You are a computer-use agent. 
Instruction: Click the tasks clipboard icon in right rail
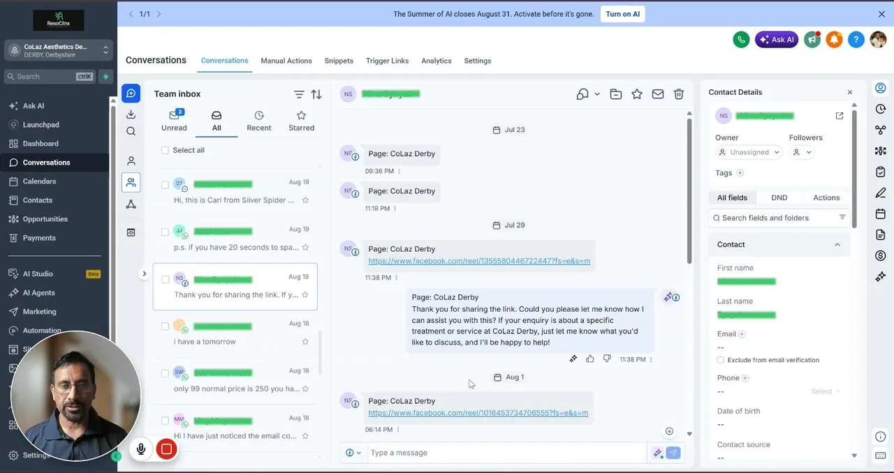[881, 172]
